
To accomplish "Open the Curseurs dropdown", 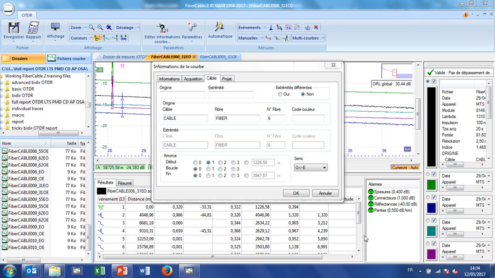I will (x=81, y=38).
